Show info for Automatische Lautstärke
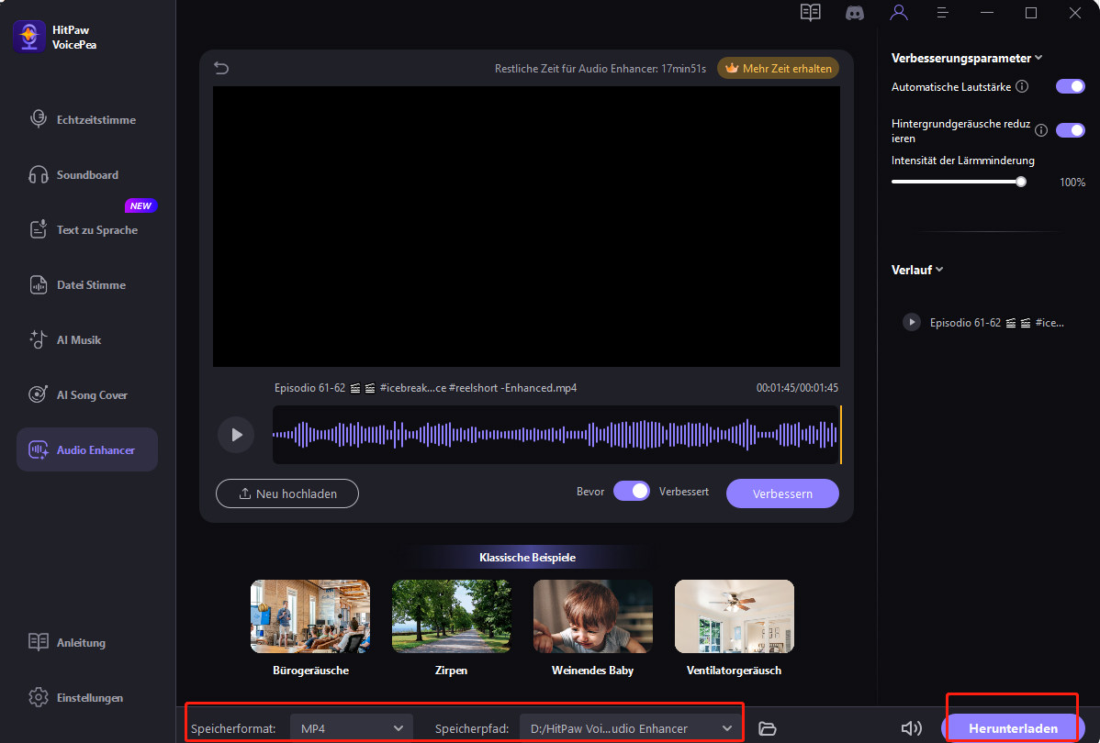Screen dimensions: 1100x743 click(x=1022, y=87)
